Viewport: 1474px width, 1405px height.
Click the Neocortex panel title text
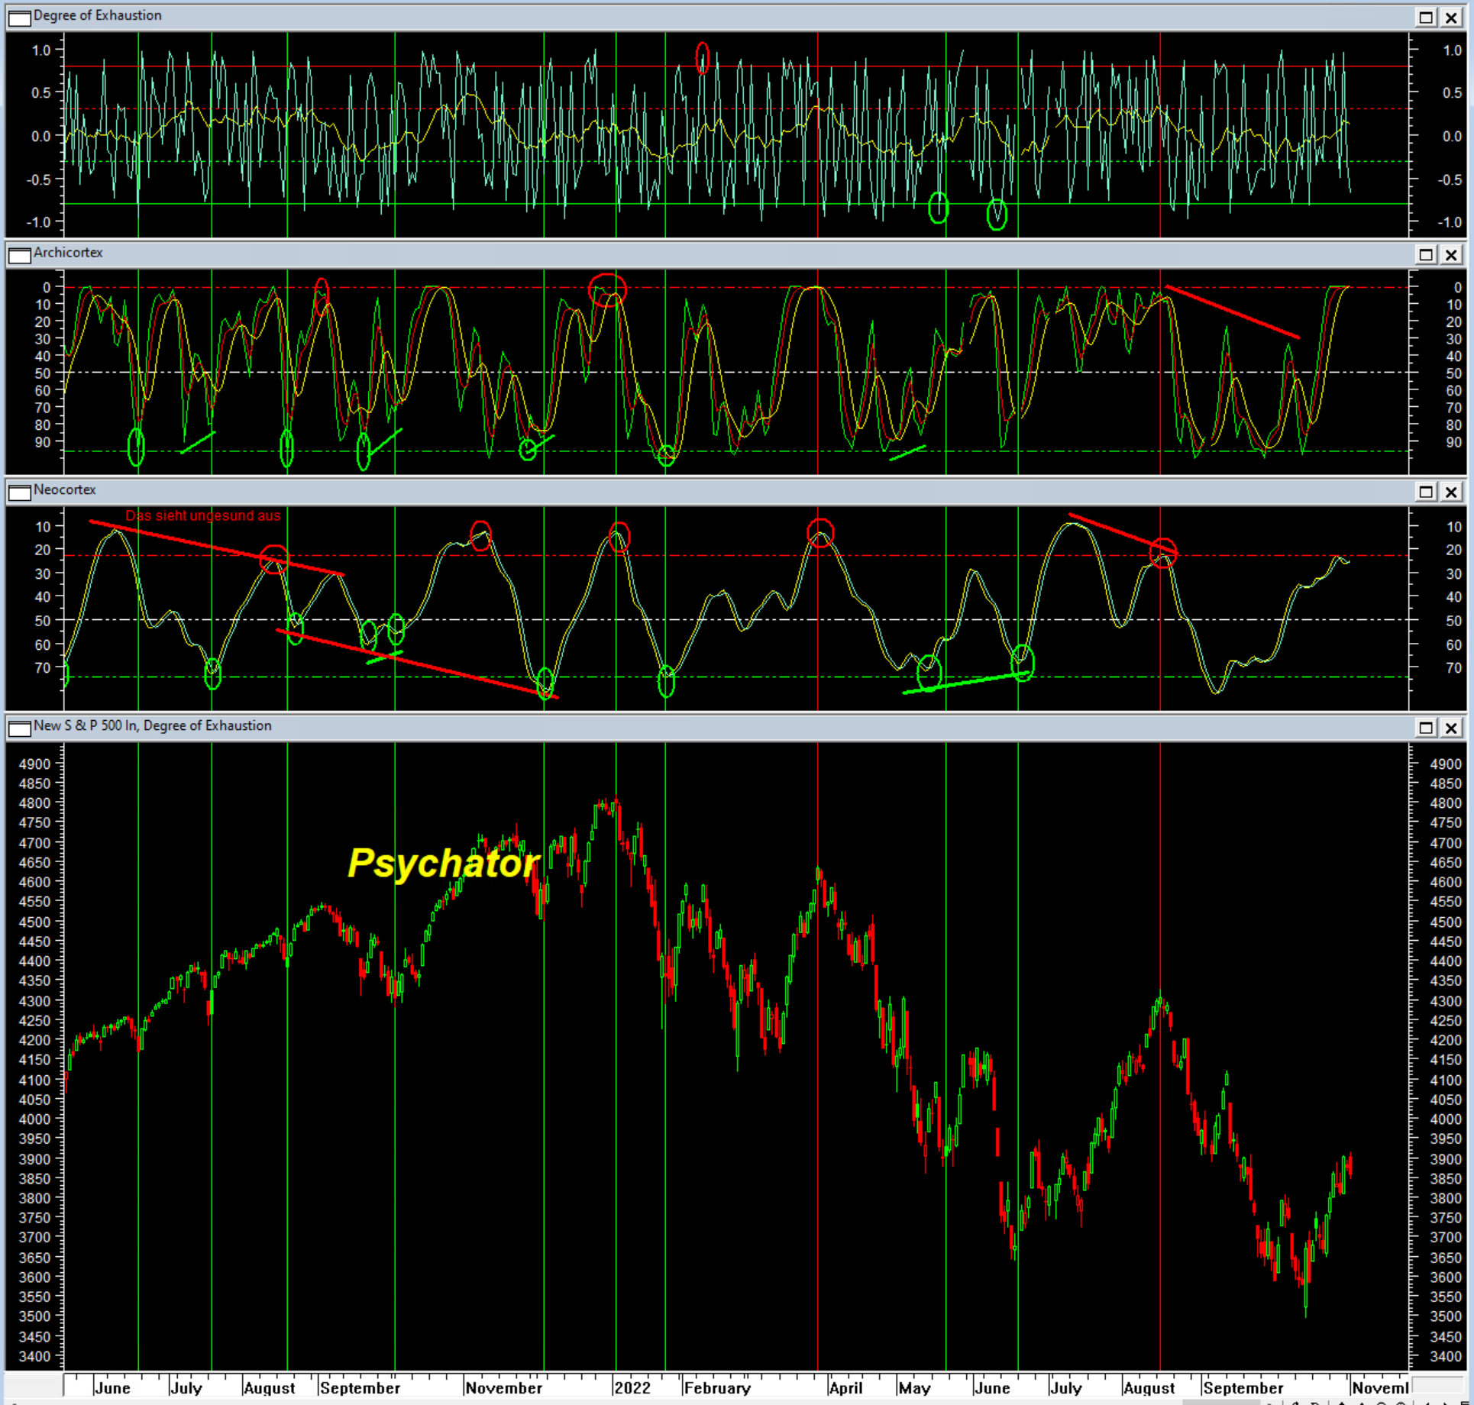point(64,489)
